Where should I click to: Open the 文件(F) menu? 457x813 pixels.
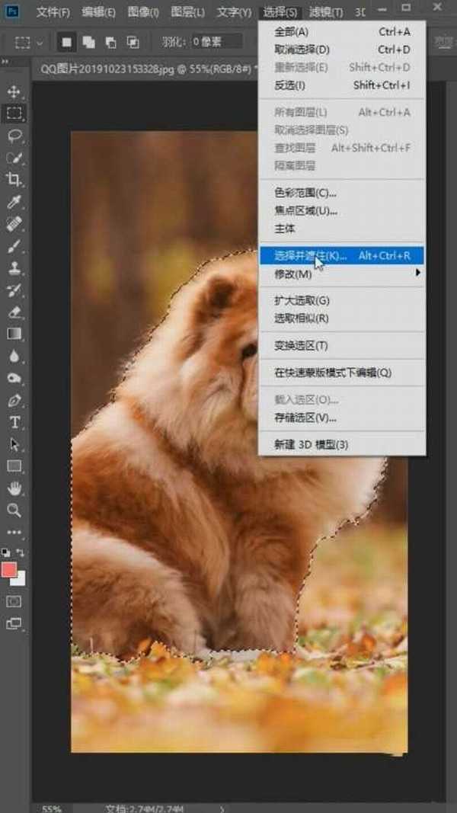53,12
